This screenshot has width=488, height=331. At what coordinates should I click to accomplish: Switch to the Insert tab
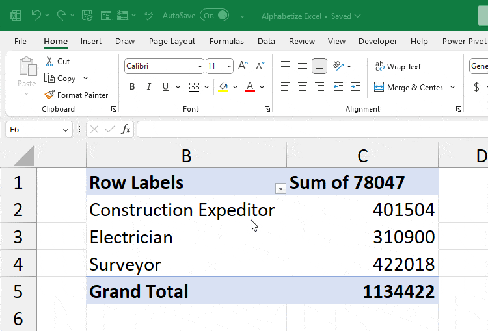[91, 42]
